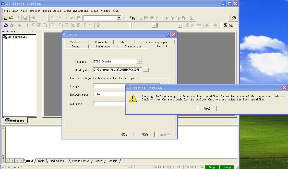This screenshot has width=288, height=169.
Task: Close the warning message dialog
Action: [x=284, y=88]
